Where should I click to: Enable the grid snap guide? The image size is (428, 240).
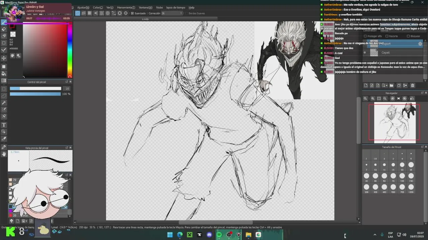[90, 13]
